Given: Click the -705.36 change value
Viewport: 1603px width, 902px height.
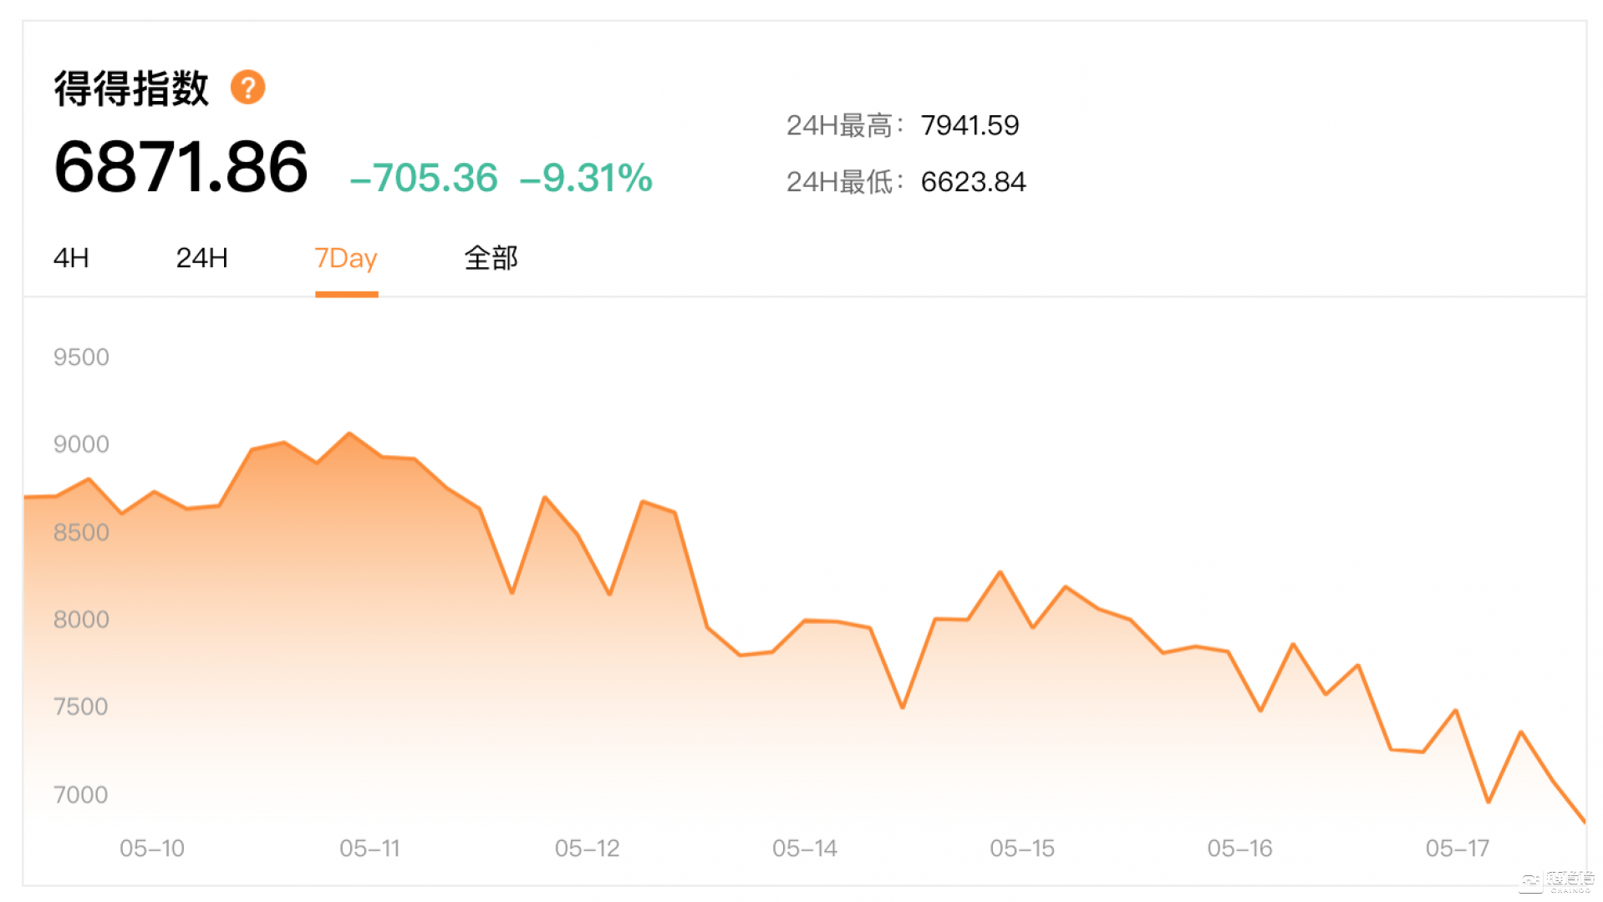Looking at the screenshot, I should 424,178.
